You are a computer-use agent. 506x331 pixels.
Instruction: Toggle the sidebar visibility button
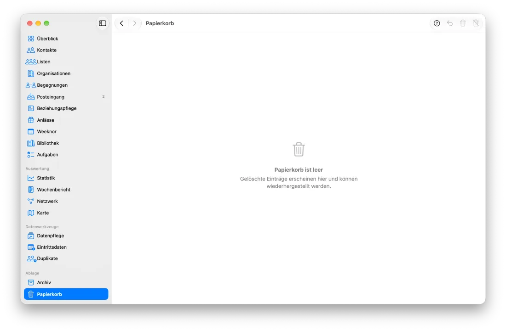(102, 23)
